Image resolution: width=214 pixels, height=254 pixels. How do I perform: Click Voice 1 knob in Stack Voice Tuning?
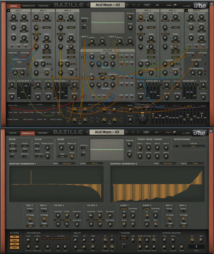point(140,148)
